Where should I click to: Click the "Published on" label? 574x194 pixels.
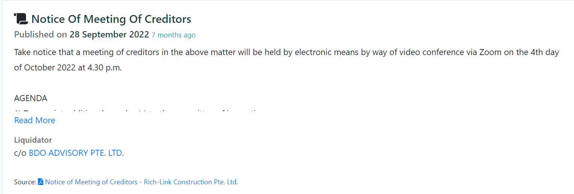coord(41,34)
